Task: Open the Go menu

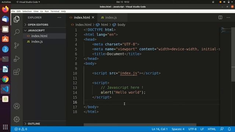Action: click(41, 11)
